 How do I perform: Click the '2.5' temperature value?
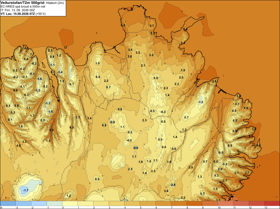[130, 169]
